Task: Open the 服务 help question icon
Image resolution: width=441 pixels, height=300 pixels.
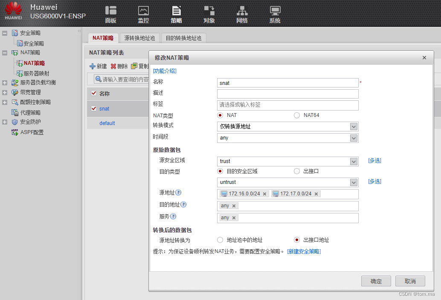Action: pos(173,216)
